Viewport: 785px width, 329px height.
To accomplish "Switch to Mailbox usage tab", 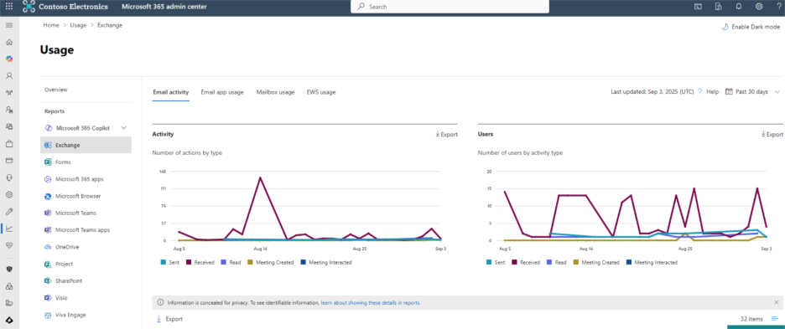I will point(275,92).
